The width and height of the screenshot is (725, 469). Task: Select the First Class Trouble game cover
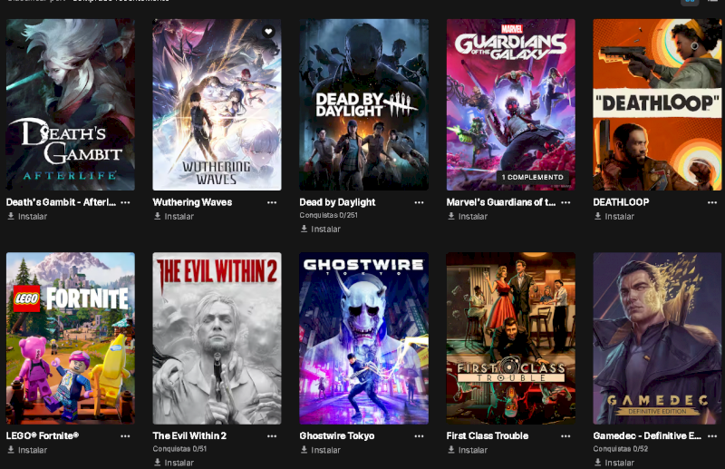[510, 338]
